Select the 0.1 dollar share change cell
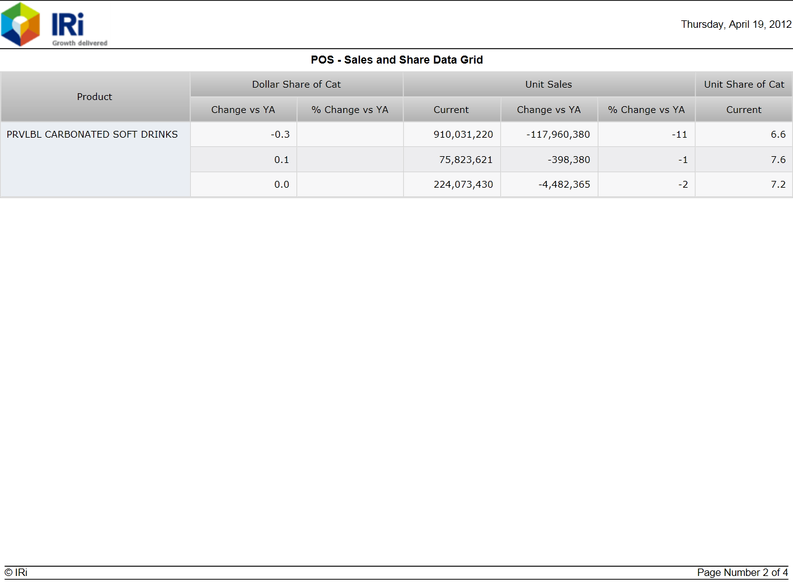793x584 pixels. (243, 160)
